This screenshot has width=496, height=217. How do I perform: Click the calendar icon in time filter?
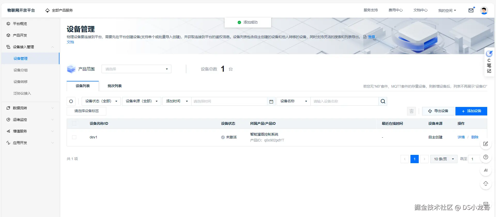[271, 101]
